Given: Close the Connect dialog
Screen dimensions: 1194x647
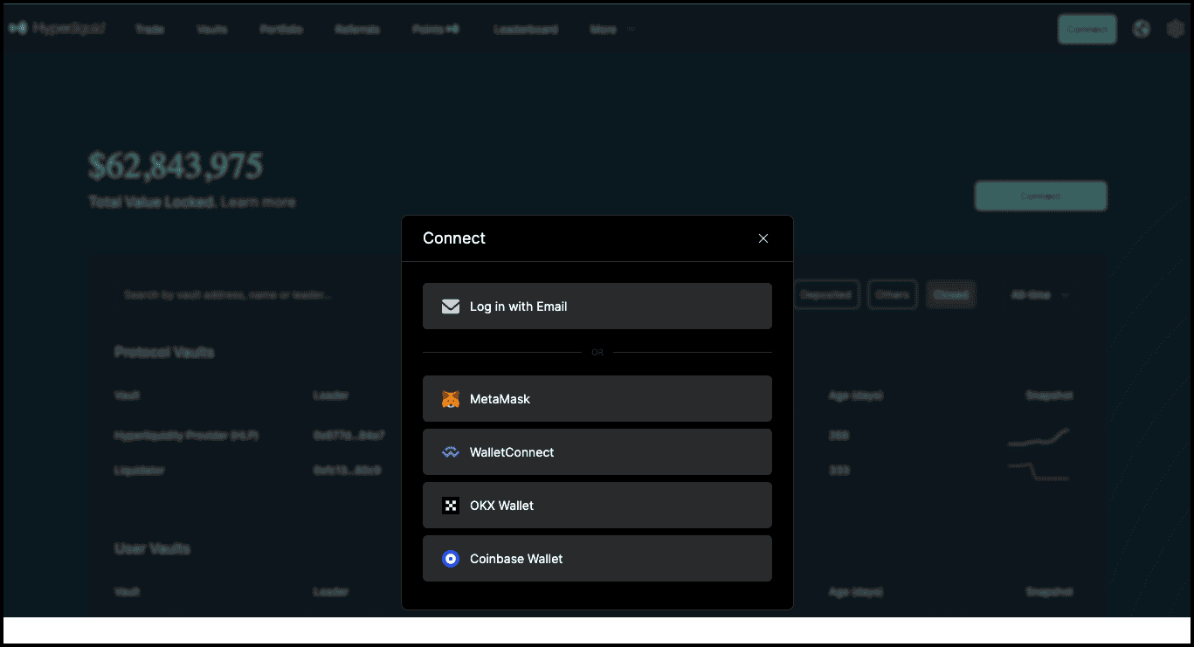Looking at the screenshot, I should click(x=763, y=238).
